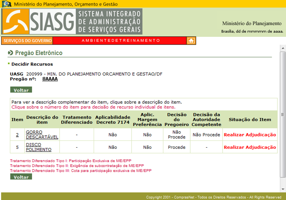Click the Decidir Recursos heading

(x=32, y=64)
